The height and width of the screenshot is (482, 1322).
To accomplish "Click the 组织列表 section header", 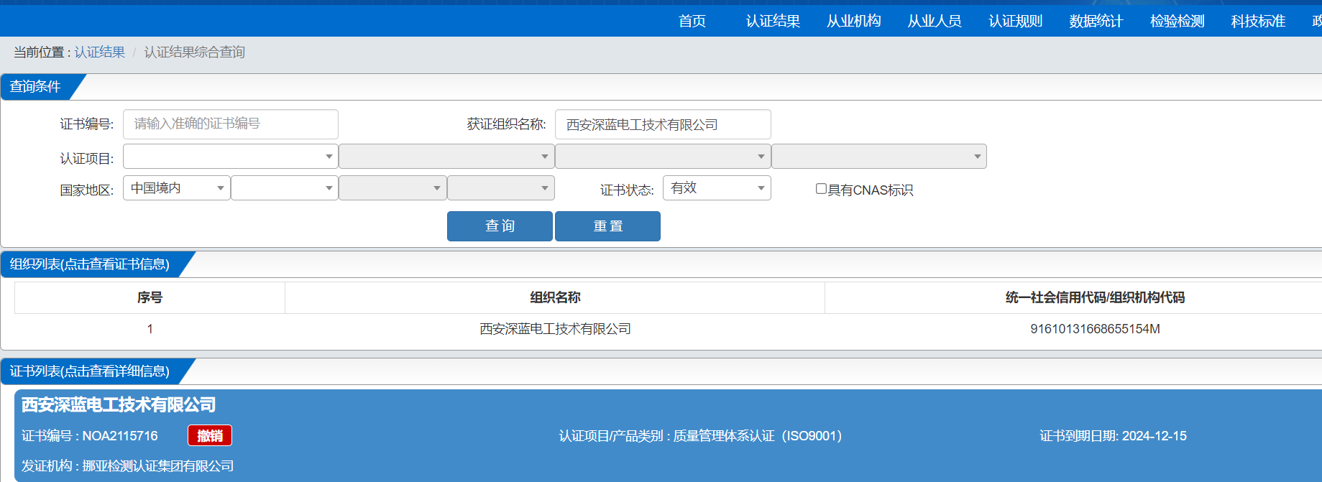I will [x=90, y=264].
